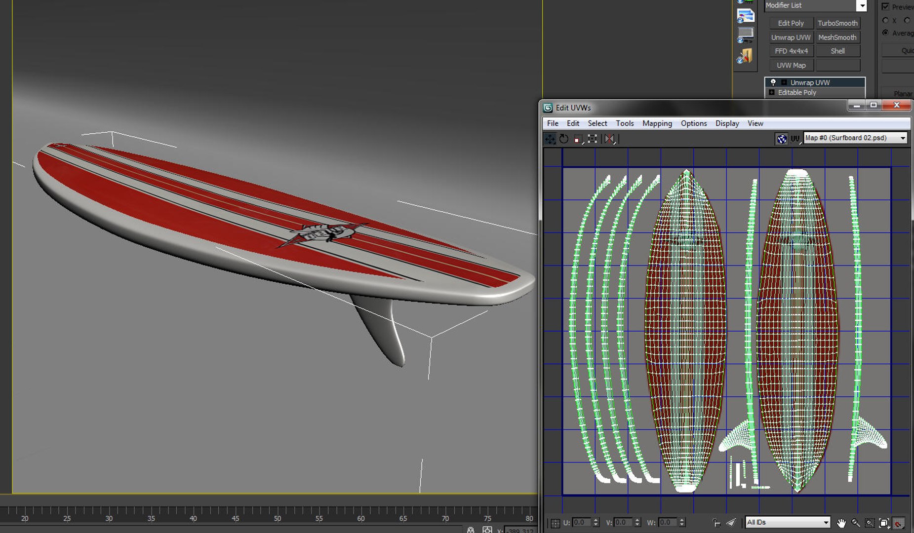Viewport: 914px width, 533px height.
Task: Select the Average radio button
Action: (886, 33)
